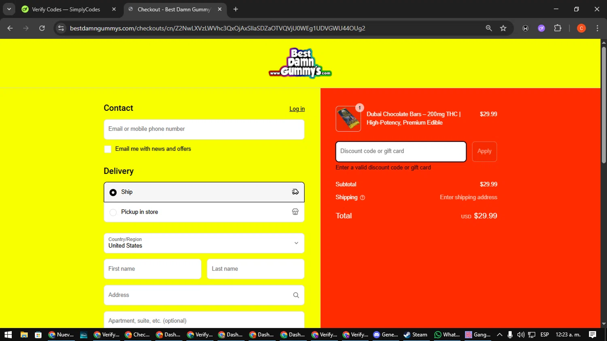Open File Explorer from taskbar
Viewport: 607px width, 341px height.
point(24,335)
